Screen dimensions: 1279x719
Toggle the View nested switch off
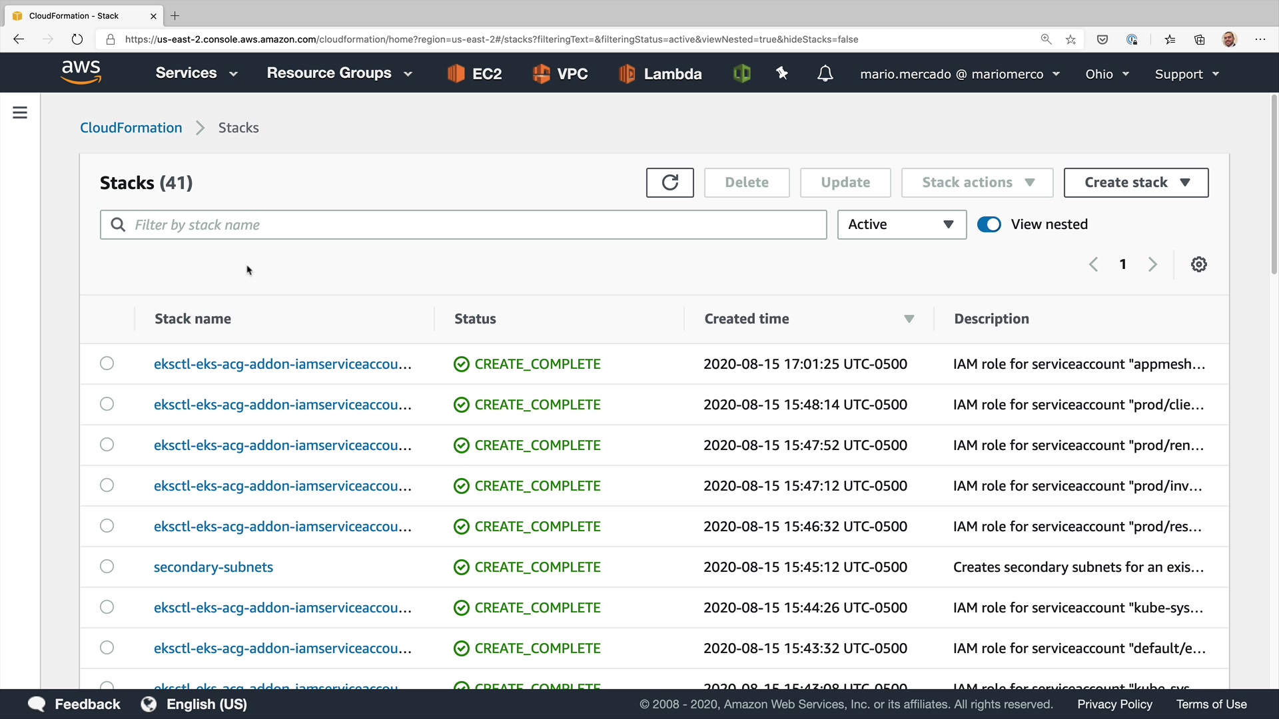(x=989, y=224)
